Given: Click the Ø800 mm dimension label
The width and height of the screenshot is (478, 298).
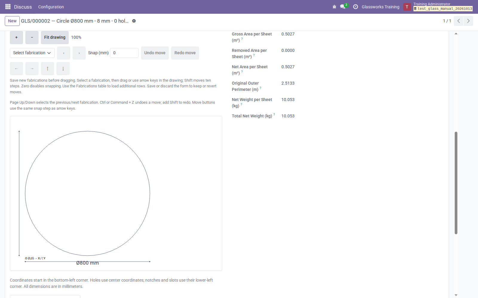Looking at the screenshot, I should 88,263.
